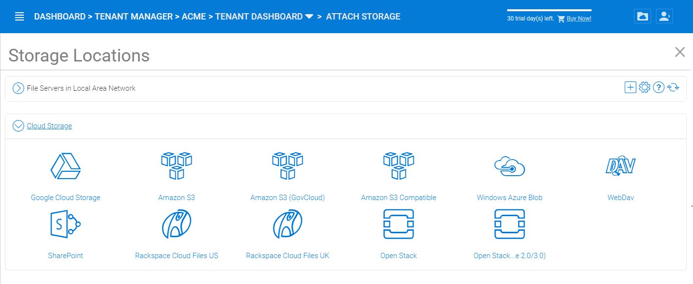The height and width of the screenshot is (284, 693).
Task: Click the File Servers in Local Area Network text
Action: pos(81,88)
